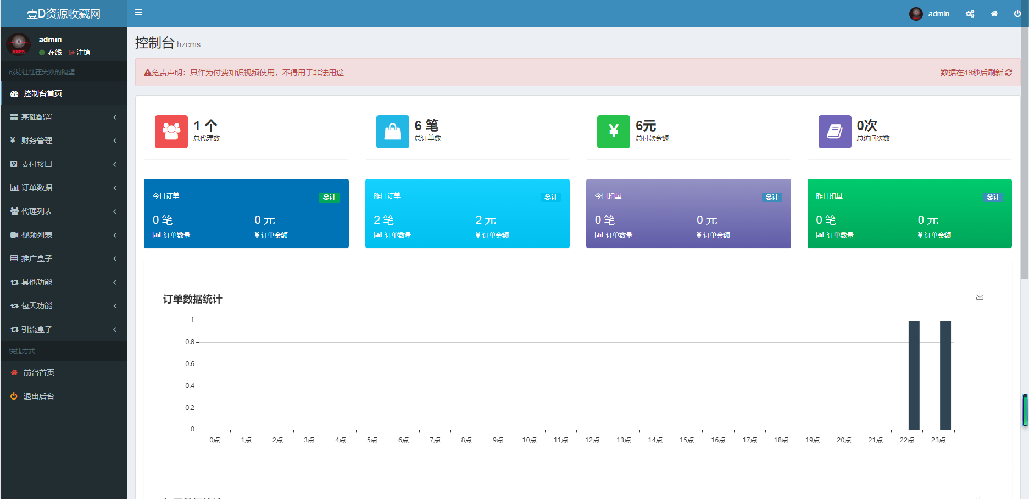This screenshot has width=1029, height=500.
Task: Expand the 财务管理 sidebar section
Action: pyautogui.click(x=63, y=141)
